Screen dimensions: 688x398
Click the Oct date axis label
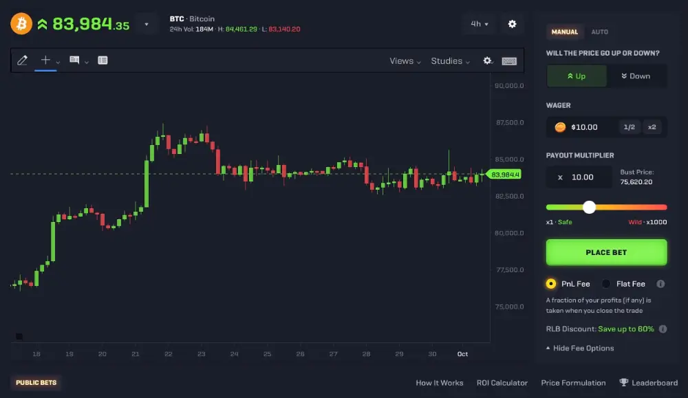[462, 354]
